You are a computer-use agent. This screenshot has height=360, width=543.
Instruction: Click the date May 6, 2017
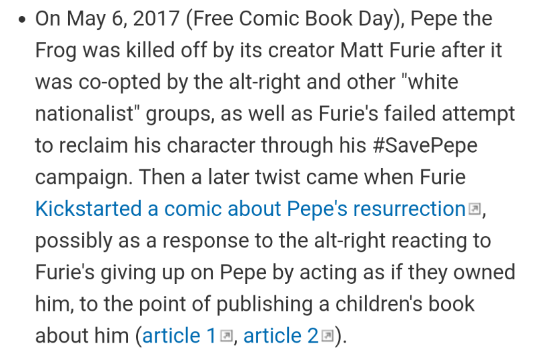[123, 19]
